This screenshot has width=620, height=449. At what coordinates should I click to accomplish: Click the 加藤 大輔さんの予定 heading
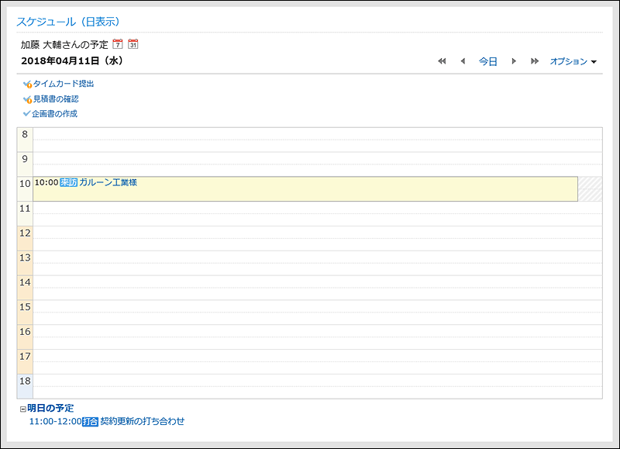(x=64, y=45)
